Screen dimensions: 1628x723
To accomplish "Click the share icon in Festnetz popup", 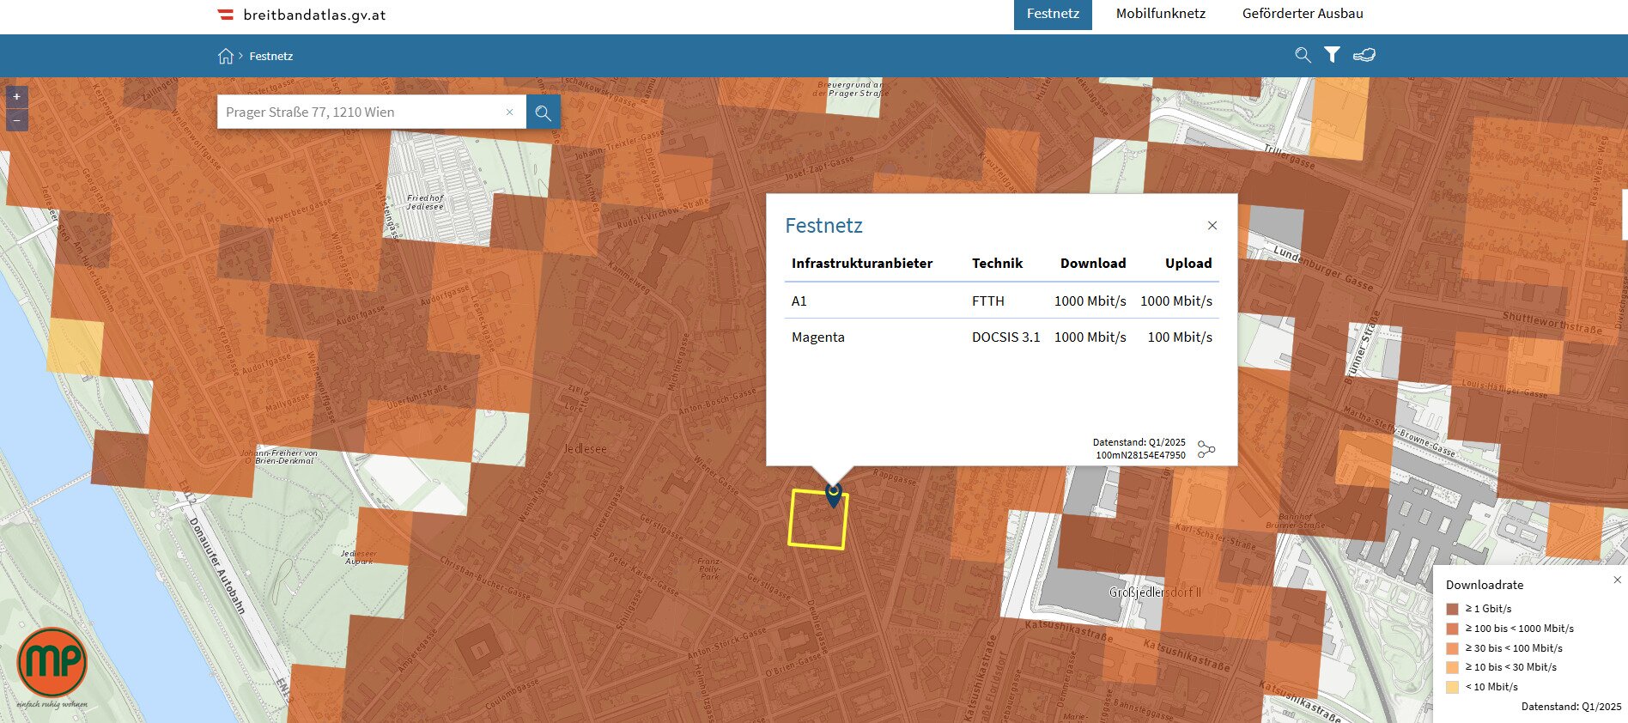I will [1206, 449].
